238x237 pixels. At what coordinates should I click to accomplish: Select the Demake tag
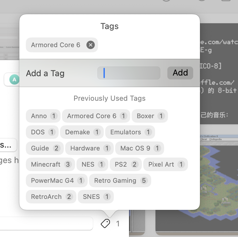82,132
